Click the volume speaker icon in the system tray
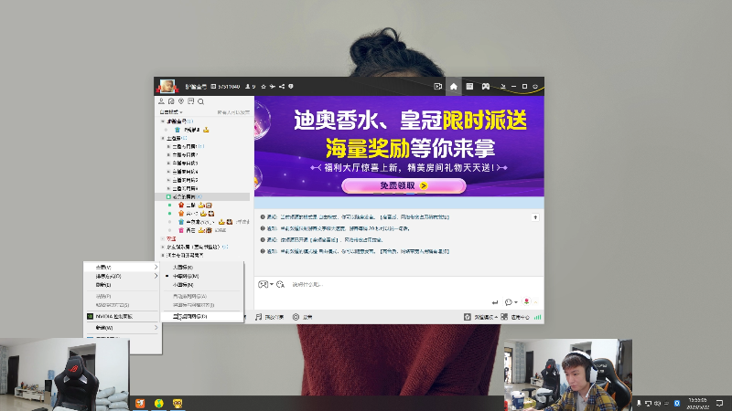The width and height of the screenshot is (732, 411). tap(657, 403)
